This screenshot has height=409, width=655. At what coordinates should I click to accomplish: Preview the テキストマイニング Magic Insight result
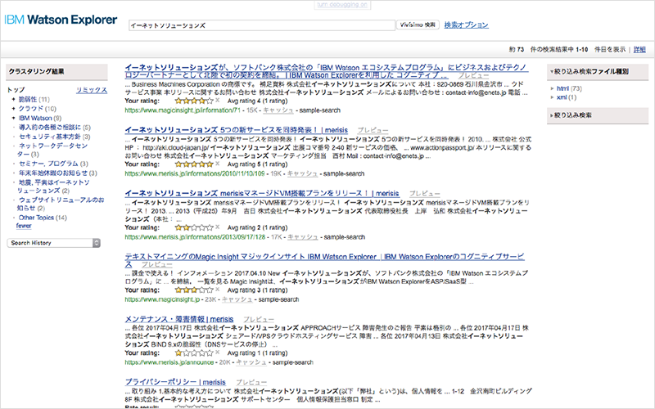156,264
